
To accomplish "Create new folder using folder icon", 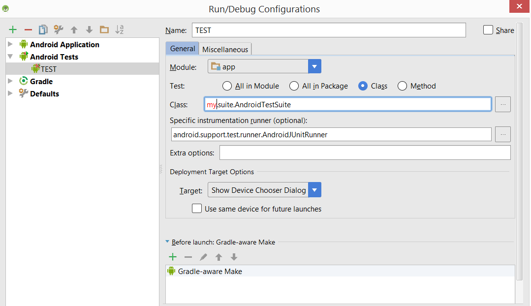I will pos(104,30).
